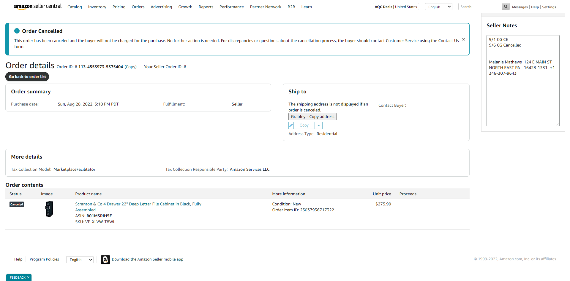Open Settings link
Viewport: 570px width, 281px height.
coord(549,7)
